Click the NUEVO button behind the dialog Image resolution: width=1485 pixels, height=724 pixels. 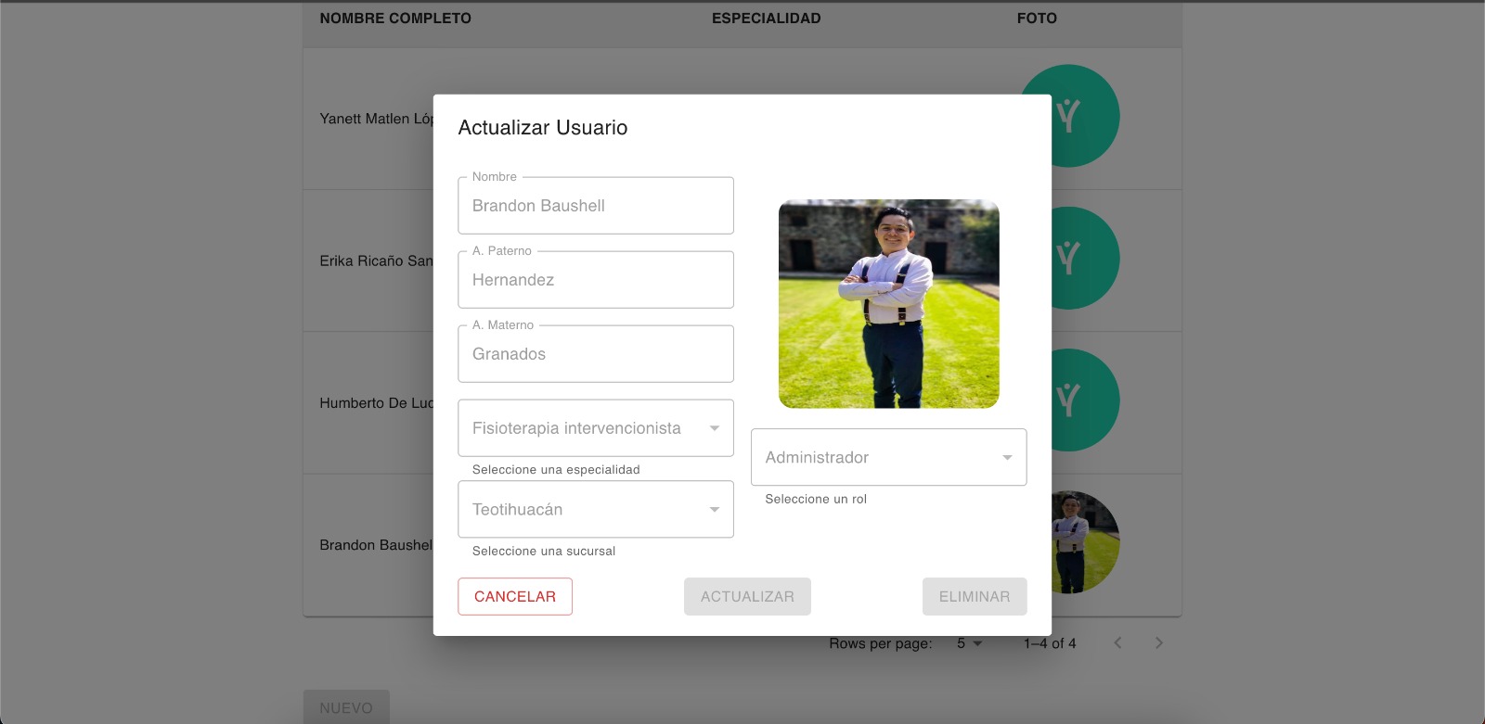click(346, 707)
